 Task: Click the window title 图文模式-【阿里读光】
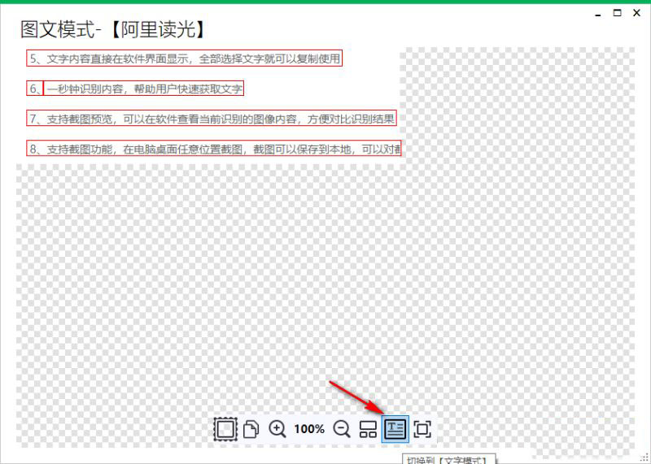tap(113, 30)
